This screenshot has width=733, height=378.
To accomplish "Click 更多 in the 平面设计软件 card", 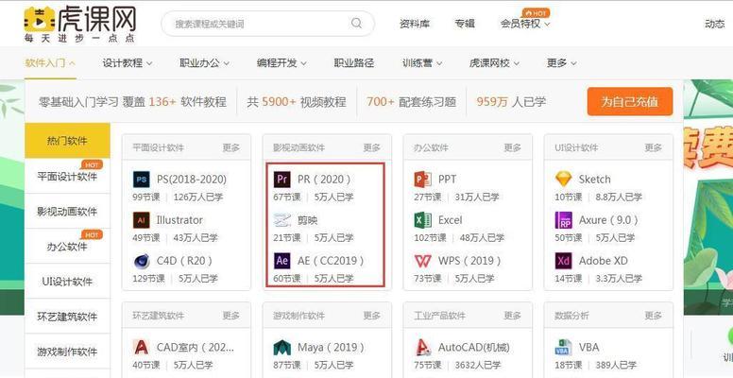I will 230,147.
